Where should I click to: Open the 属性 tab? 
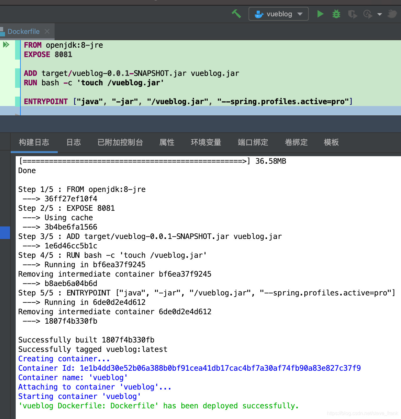point(167,142)
